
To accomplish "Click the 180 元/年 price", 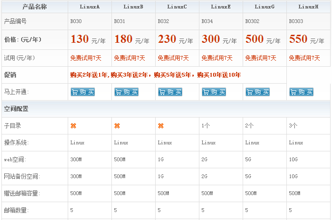I will point(132,39).
